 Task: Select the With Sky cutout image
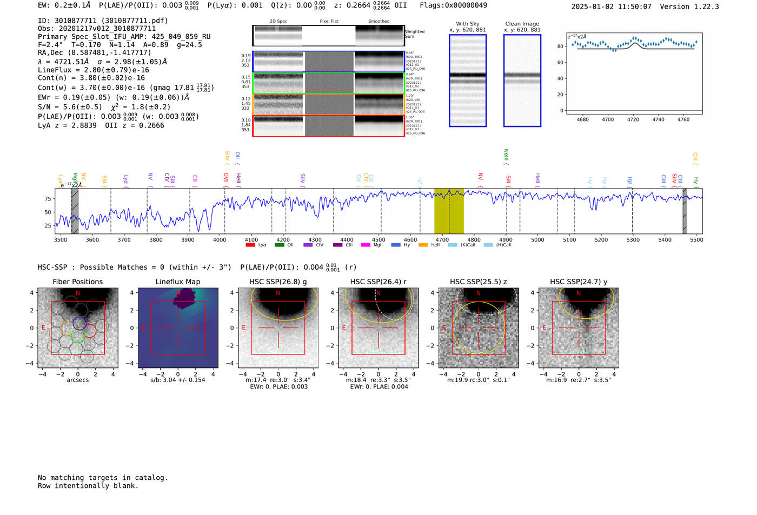click(x=468, y=81)
